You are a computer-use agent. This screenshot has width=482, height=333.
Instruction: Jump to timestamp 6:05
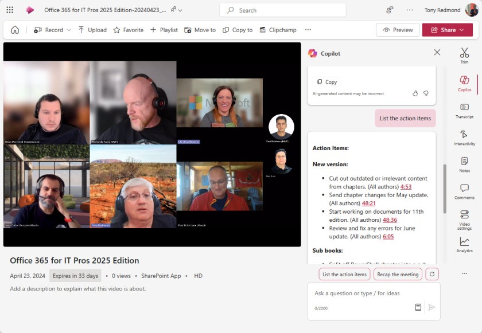[x=388, y=236]
